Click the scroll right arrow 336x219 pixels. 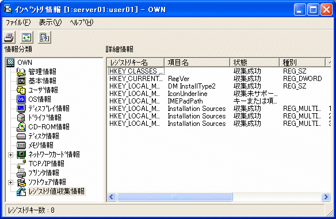326,197
